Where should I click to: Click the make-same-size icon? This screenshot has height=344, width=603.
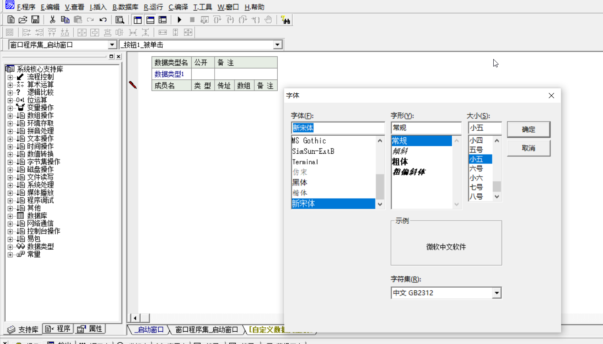pyautogui.click(x=188, y=32)
